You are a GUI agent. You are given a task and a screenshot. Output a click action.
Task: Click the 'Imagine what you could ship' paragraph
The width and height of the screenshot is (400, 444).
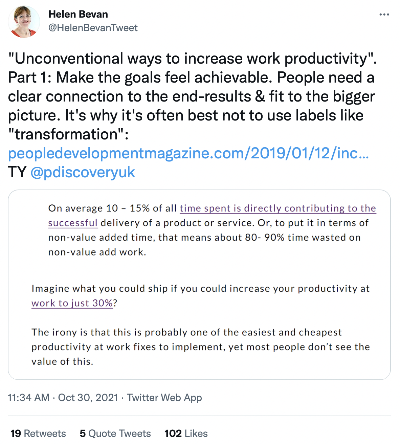(200, 296)
